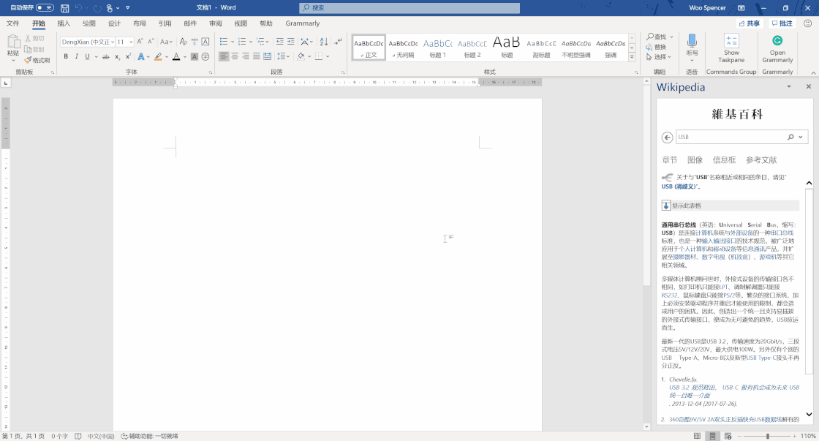Toggle the AutoSave (自动保存) switch

(x=45, y=8)
